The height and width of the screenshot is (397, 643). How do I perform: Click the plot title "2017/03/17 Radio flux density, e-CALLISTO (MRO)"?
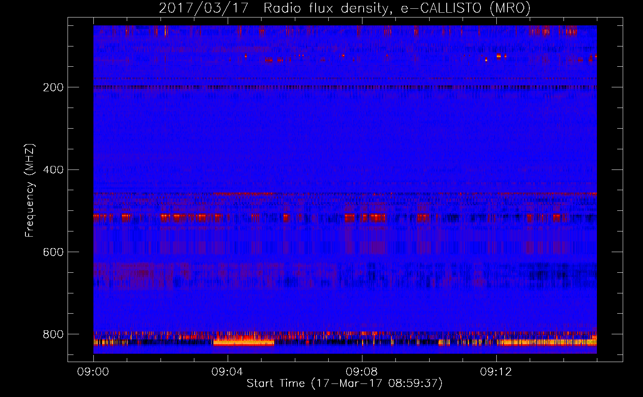(x=345, y=8)
